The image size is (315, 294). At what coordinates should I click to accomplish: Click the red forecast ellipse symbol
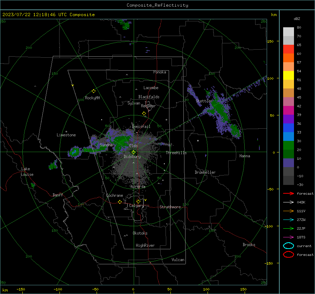coord(288,254)
